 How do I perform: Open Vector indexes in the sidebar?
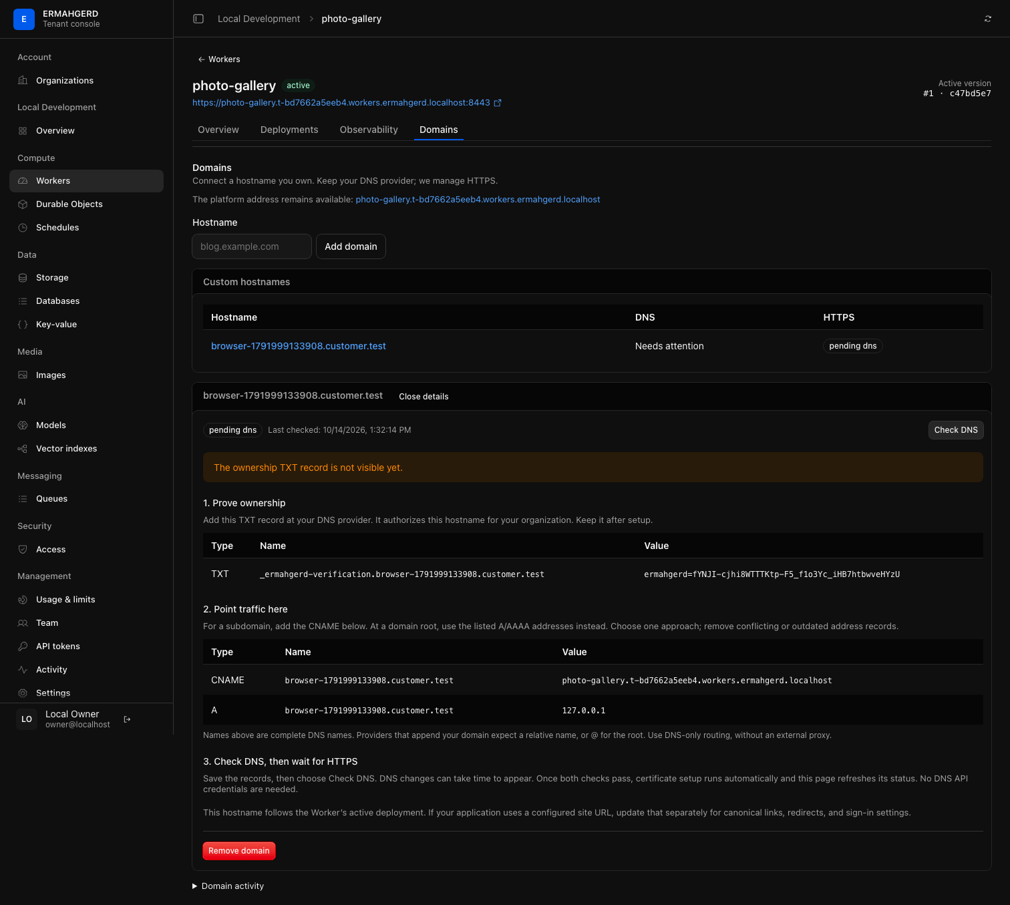click(x=86, y=449)
